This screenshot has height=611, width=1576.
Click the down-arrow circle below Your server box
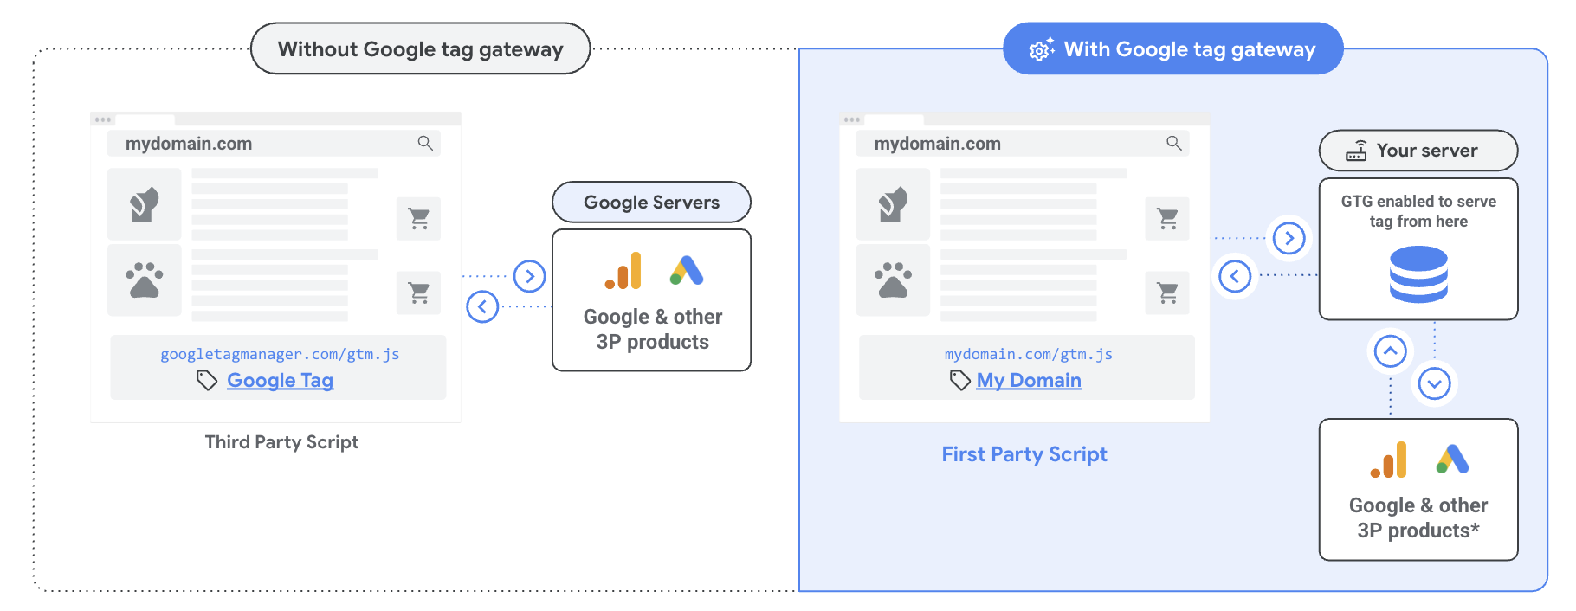1434,383
